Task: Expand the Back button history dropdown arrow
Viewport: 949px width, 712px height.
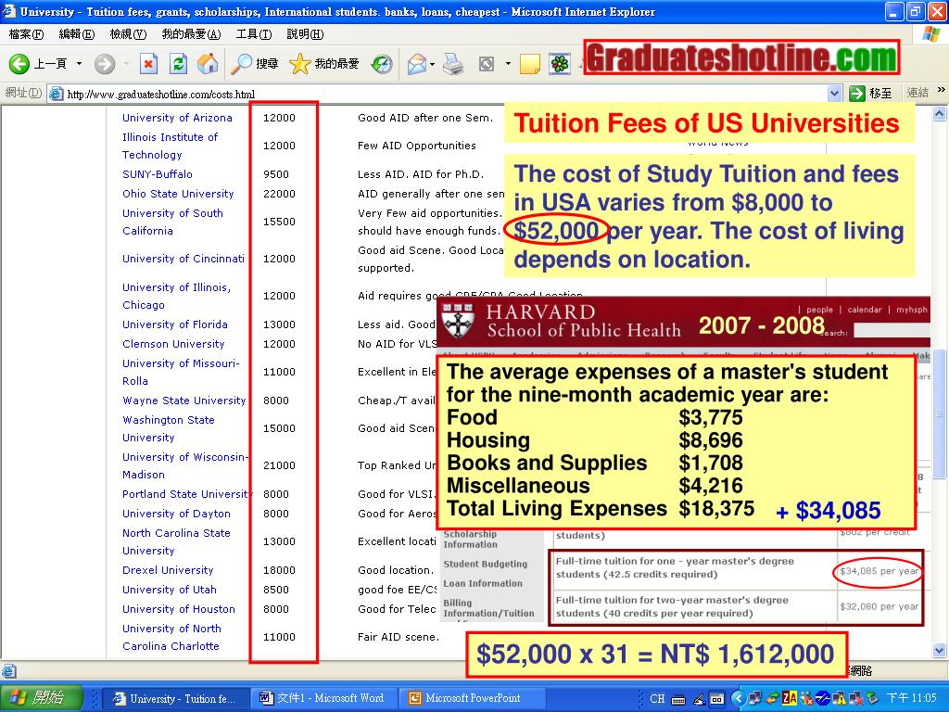Action: point(79,64)
